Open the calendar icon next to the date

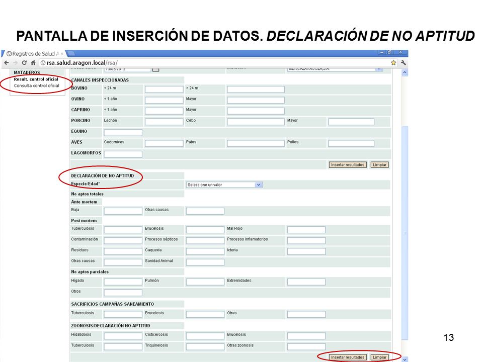155,69
